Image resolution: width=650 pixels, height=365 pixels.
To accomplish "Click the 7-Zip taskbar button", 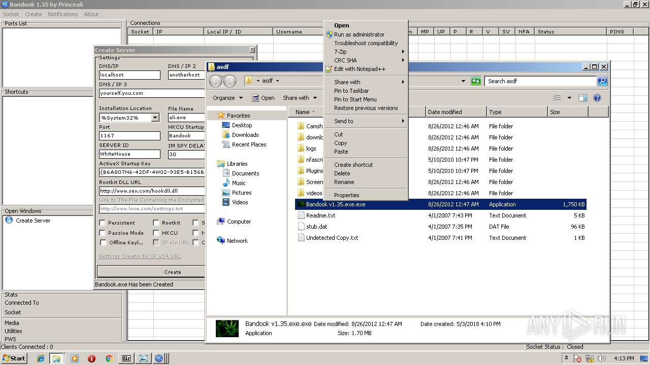I will pyautogui.click(x=126, y=358).
